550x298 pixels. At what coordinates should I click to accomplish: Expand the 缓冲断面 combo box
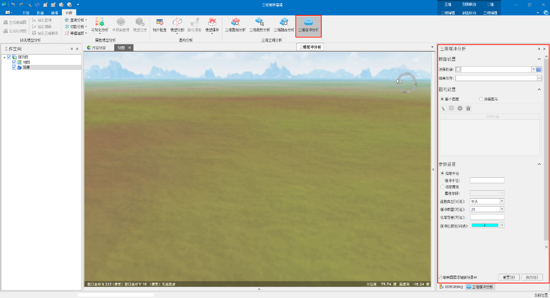(x=502, y=209)
